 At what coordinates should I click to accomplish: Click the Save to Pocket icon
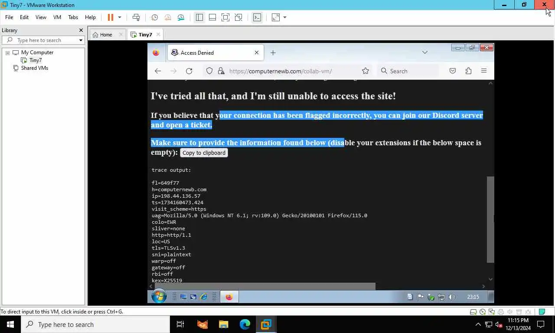pyautogui.click(x=453, y=71)
